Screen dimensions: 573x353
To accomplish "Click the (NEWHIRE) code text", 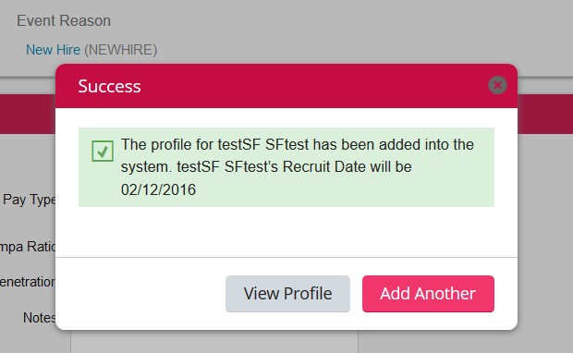I will pos(120,50).
